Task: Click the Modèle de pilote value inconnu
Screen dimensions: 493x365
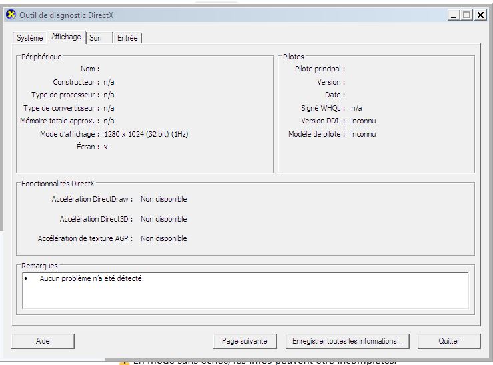Action: (x=363, y=134)
